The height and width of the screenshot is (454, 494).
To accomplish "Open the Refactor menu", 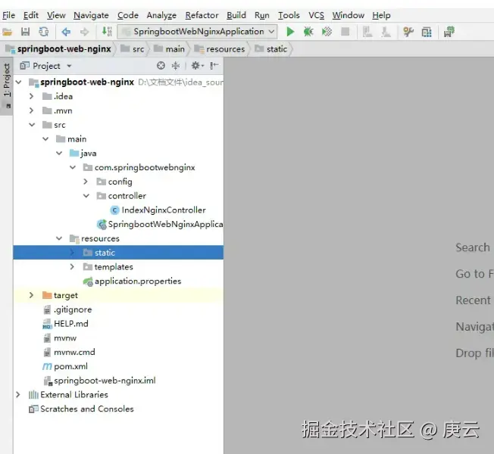I will 202,15.
